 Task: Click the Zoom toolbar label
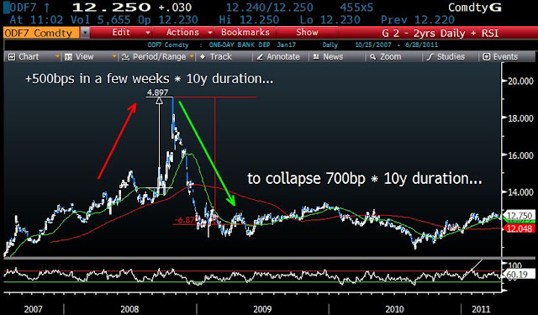click(390, 56)
